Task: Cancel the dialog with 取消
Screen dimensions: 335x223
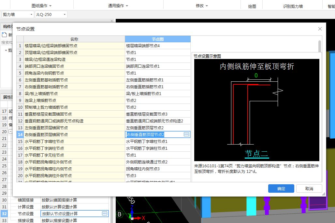Action: pyautogui.click(x=309, y=188)
